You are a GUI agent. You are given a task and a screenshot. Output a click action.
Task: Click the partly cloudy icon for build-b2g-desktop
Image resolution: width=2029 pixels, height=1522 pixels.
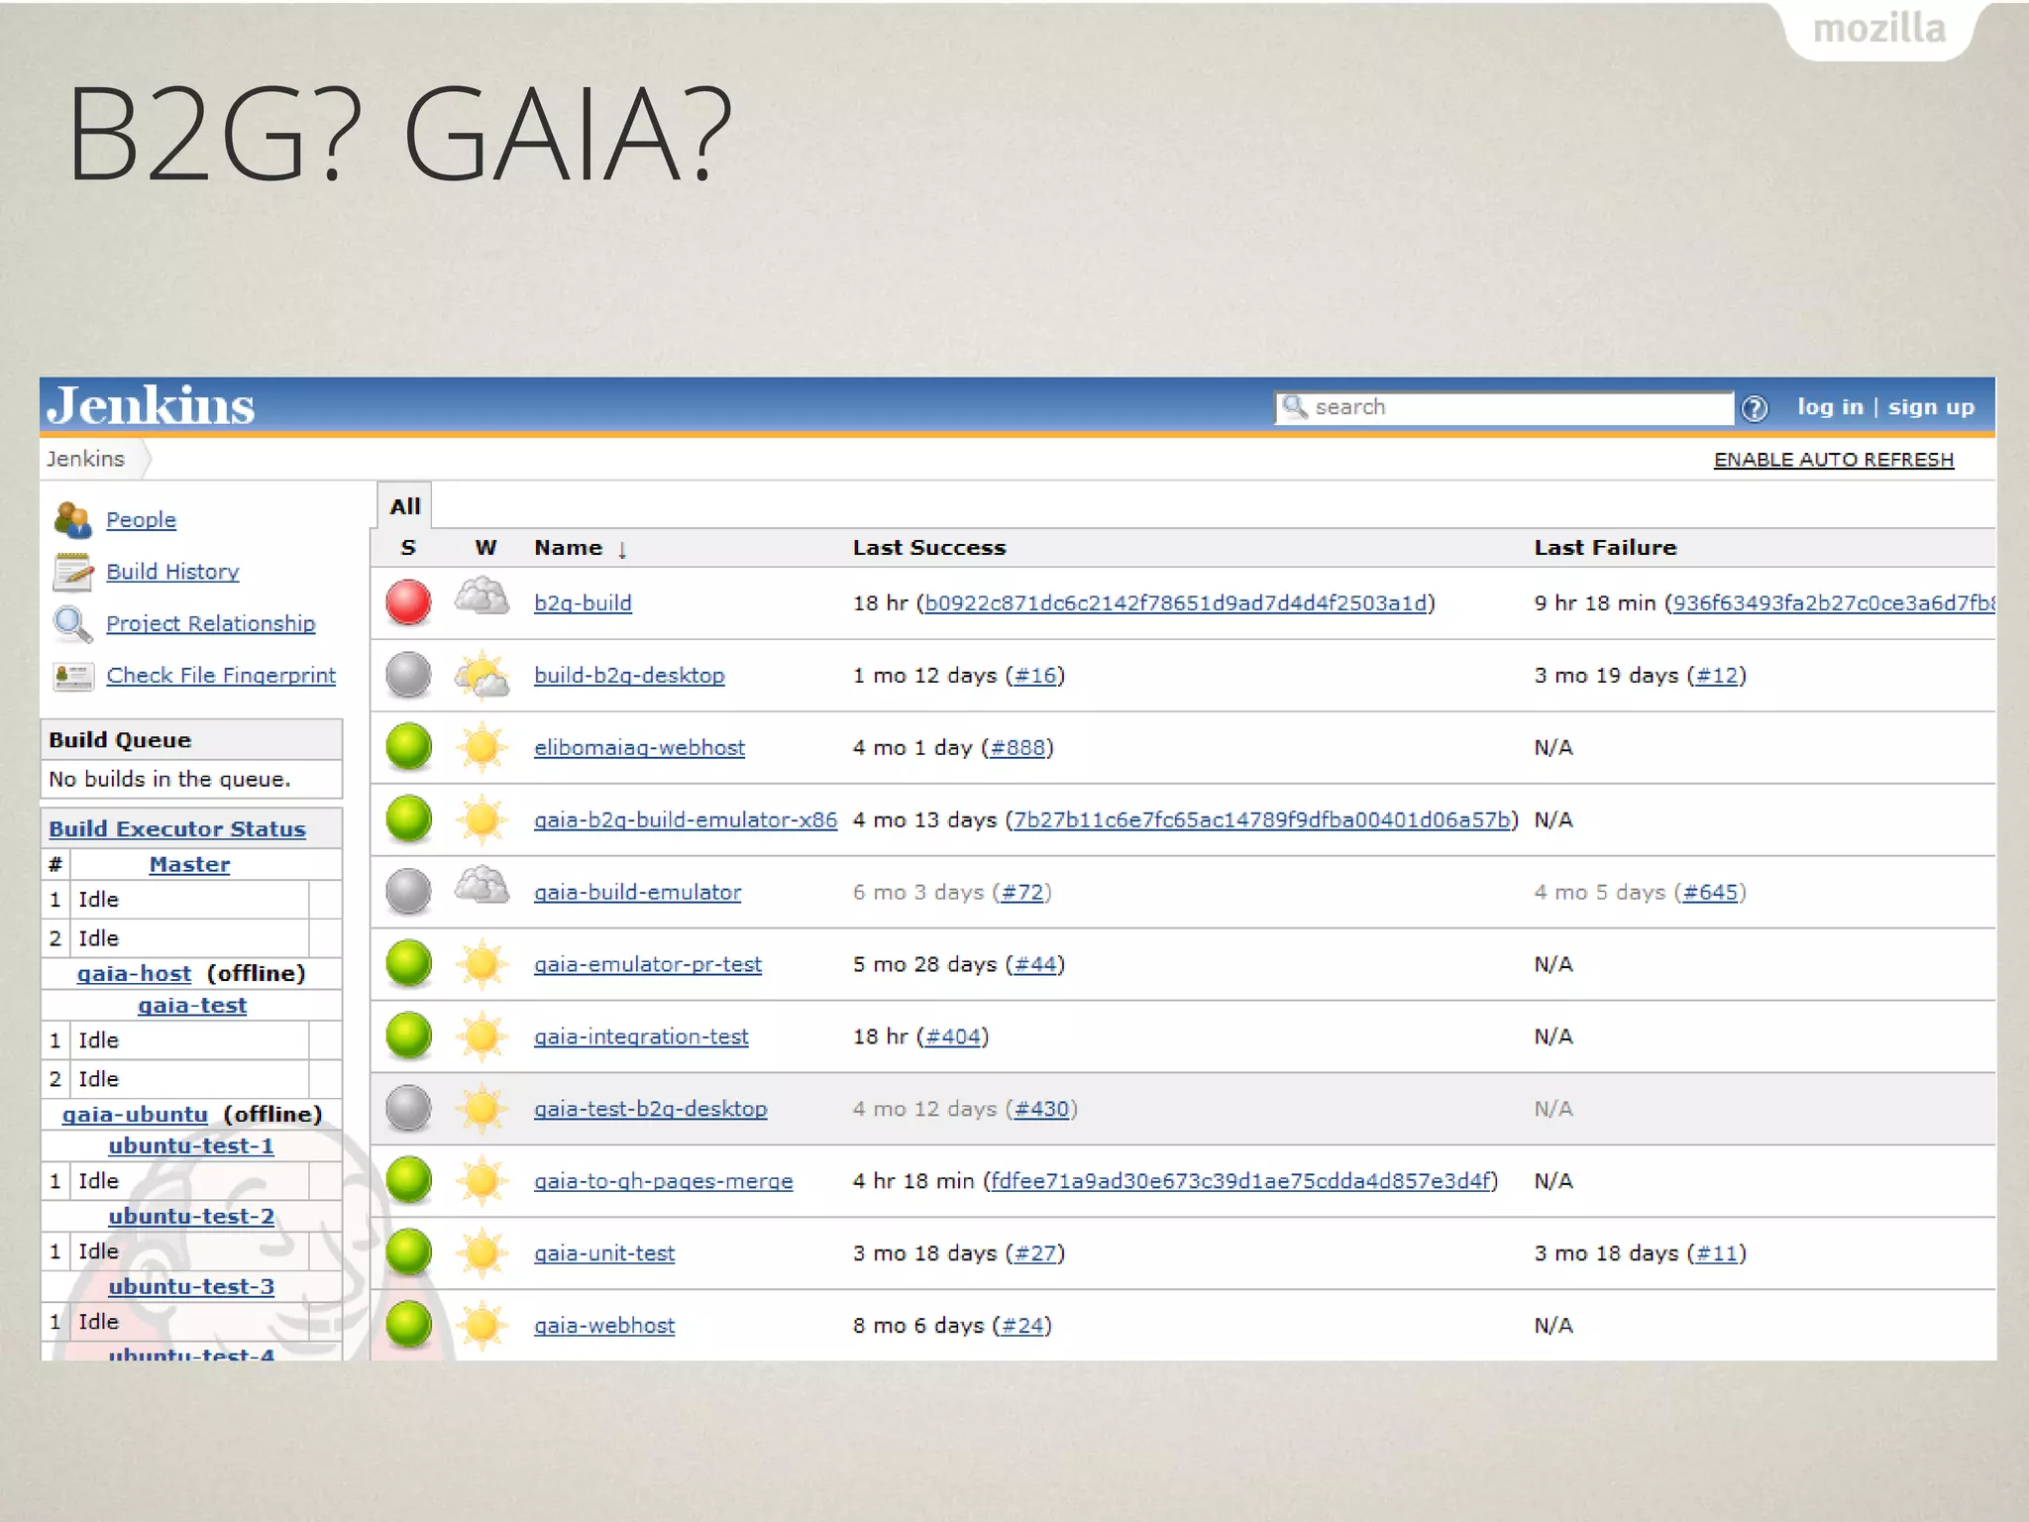pos(481,675)
